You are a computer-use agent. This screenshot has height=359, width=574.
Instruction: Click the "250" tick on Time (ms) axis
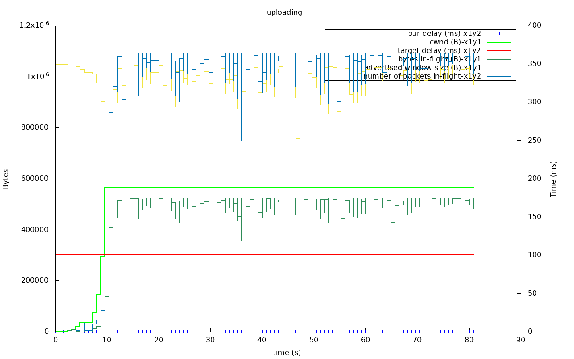(x=535, y=140)
